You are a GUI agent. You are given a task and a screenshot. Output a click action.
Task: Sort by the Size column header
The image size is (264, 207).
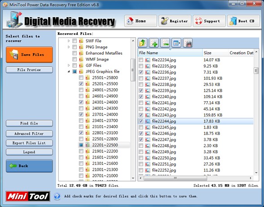[215, 53]
